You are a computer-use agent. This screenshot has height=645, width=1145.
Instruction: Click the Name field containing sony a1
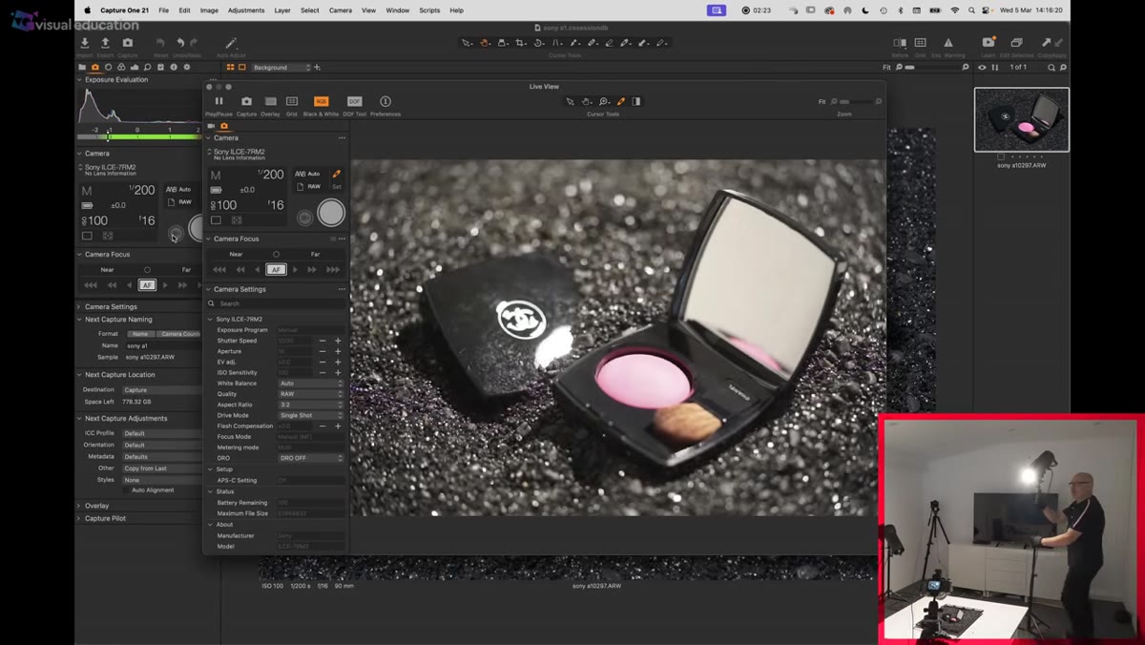coord(163,345)
